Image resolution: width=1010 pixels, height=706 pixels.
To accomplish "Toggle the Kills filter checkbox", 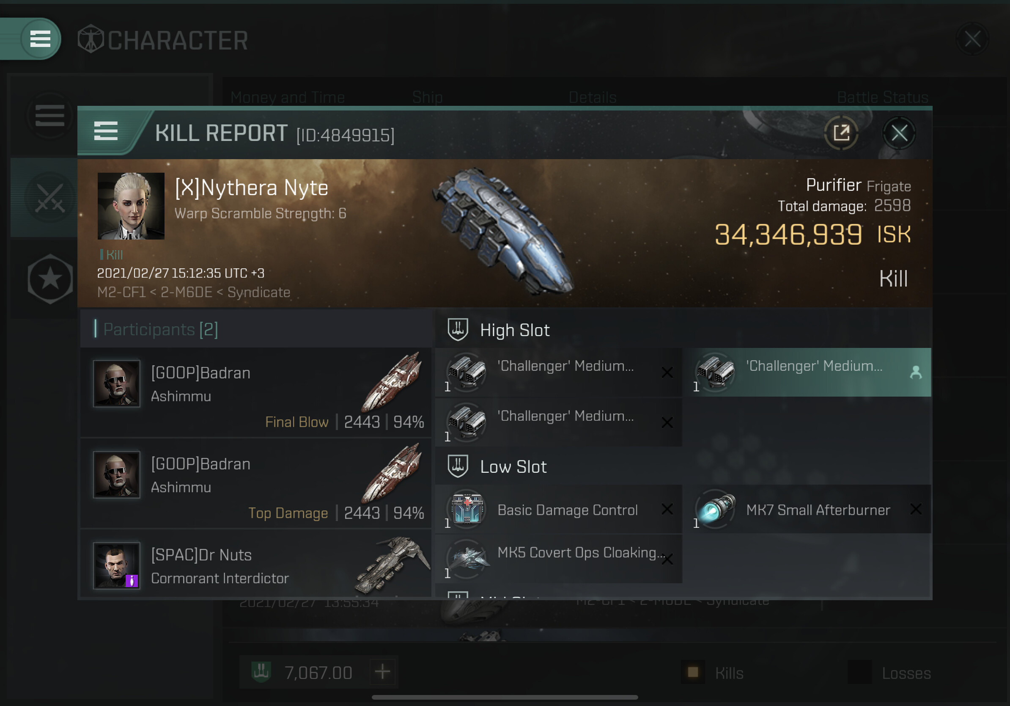I will coord(693,672).
